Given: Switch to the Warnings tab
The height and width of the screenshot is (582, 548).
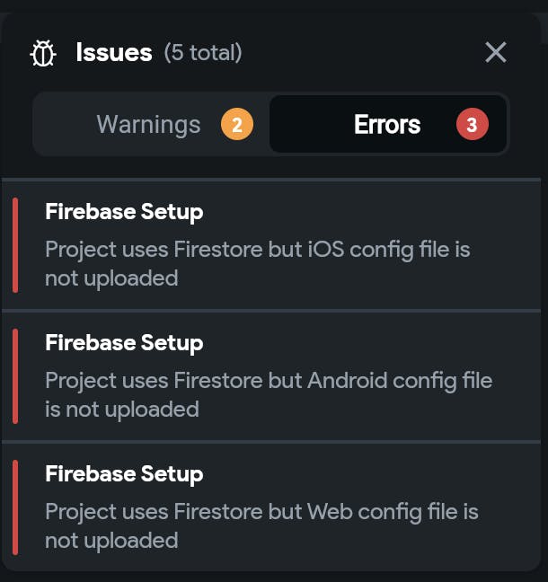Looking at the screenshot, I should tap(148, 124).
